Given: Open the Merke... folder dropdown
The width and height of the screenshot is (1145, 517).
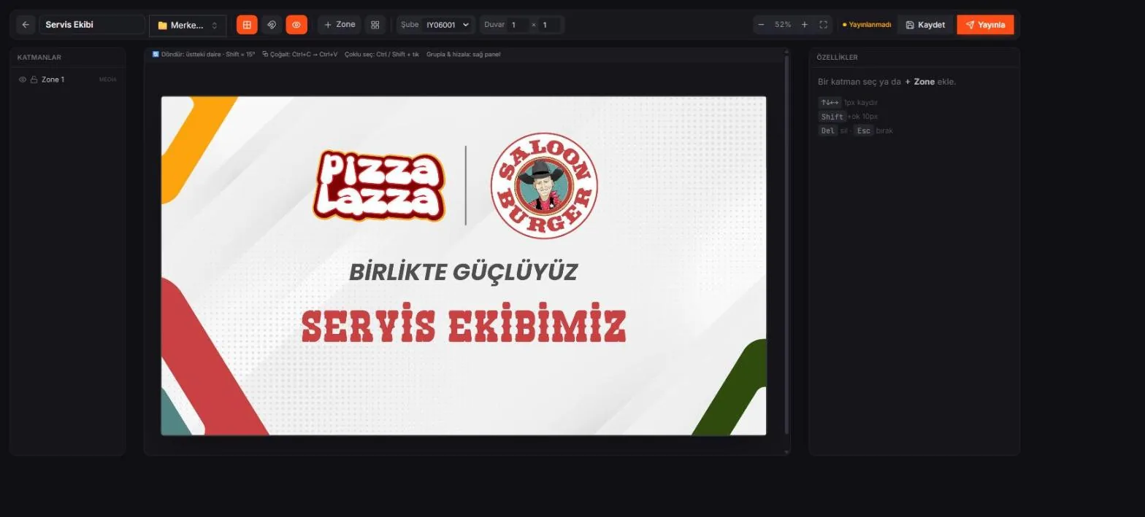Looking at the screenshot, I should click(188, 26).
